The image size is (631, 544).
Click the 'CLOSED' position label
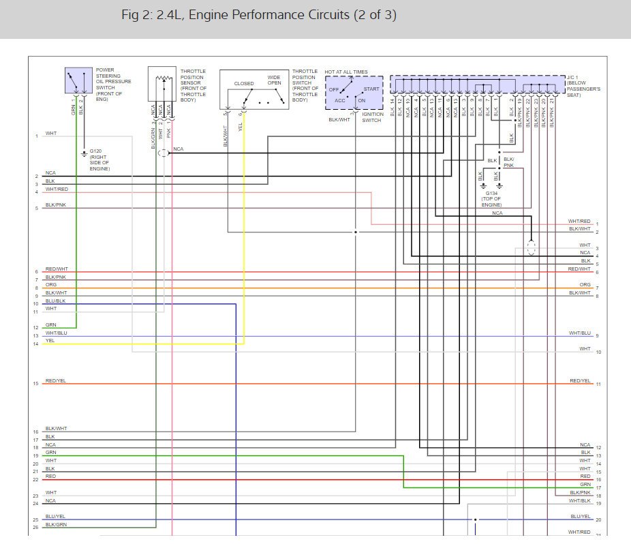[244, 84]
